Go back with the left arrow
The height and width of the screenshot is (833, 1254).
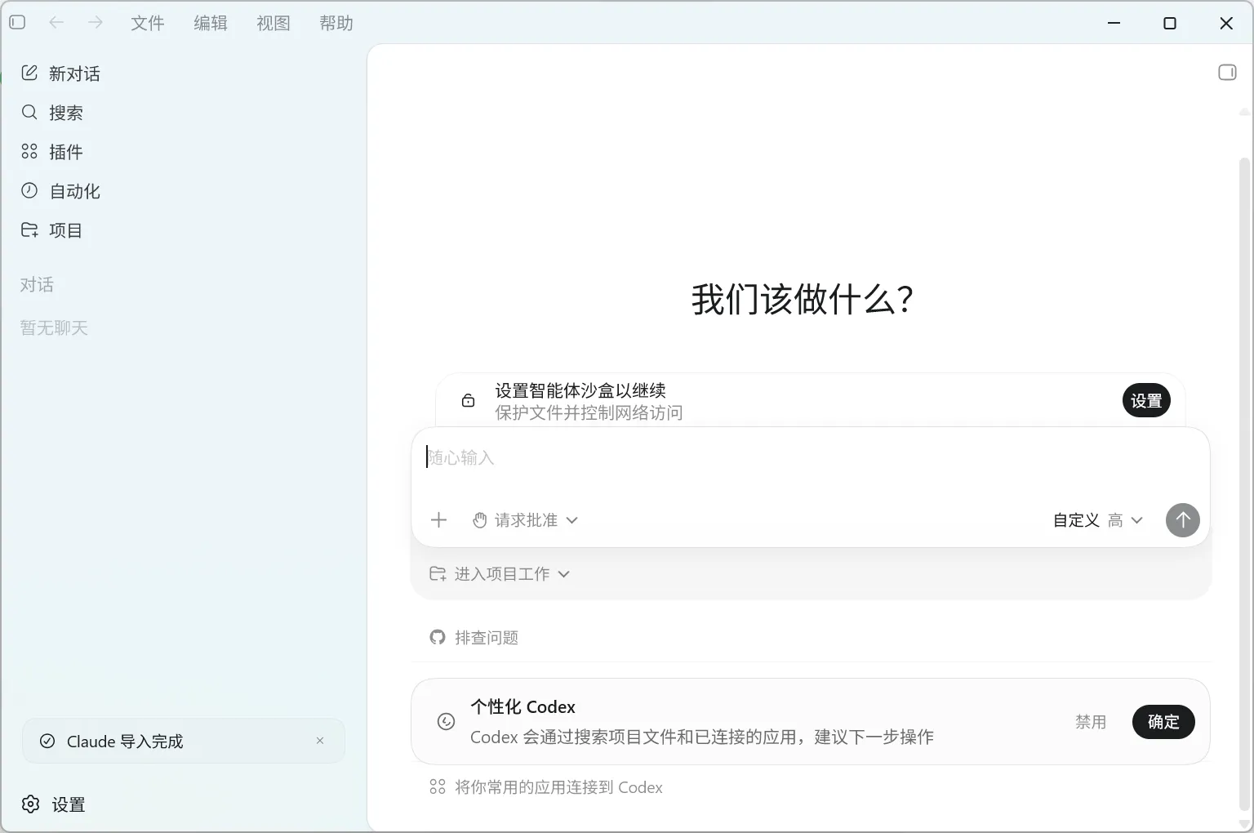pos(56,23)
